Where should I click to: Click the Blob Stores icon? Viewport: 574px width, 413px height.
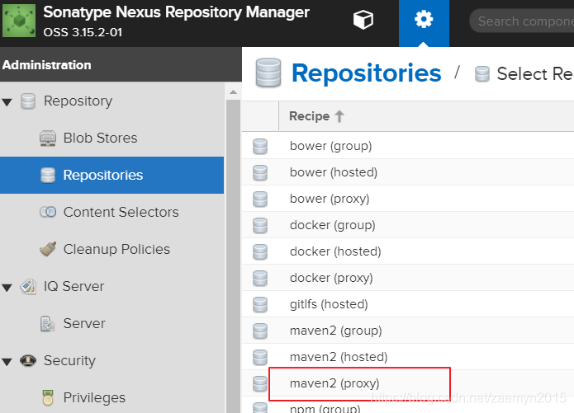48,138
